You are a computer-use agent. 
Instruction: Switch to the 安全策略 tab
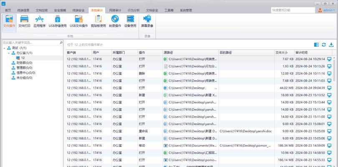click(60, 10)
